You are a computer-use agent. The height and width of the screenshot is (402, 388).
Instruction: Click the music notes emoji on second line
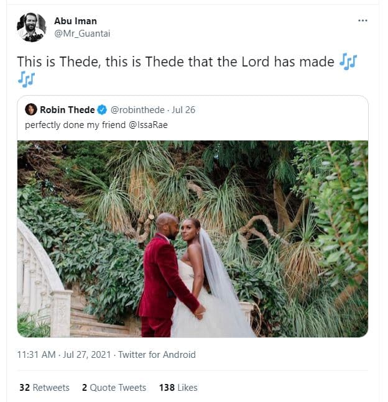pos(26,79)
